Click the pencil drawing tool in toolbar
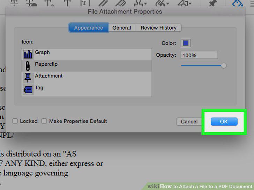The width and height of the screenshot is (254, 190). click(103, 3)
